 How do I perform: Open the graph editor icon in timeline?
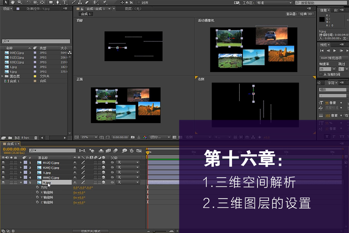(139, 151)
